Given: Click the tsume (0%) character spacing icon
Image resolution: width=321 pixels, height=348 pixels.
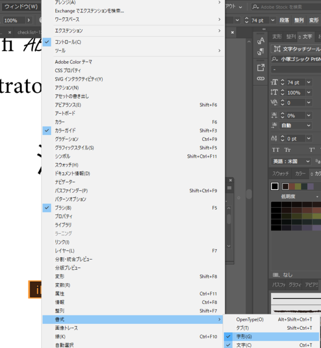Looking at the screenshot, I should click(274, 115).
